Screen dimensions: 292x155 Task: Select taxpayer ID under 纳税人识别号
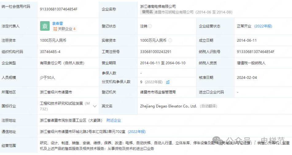point(255,52)
